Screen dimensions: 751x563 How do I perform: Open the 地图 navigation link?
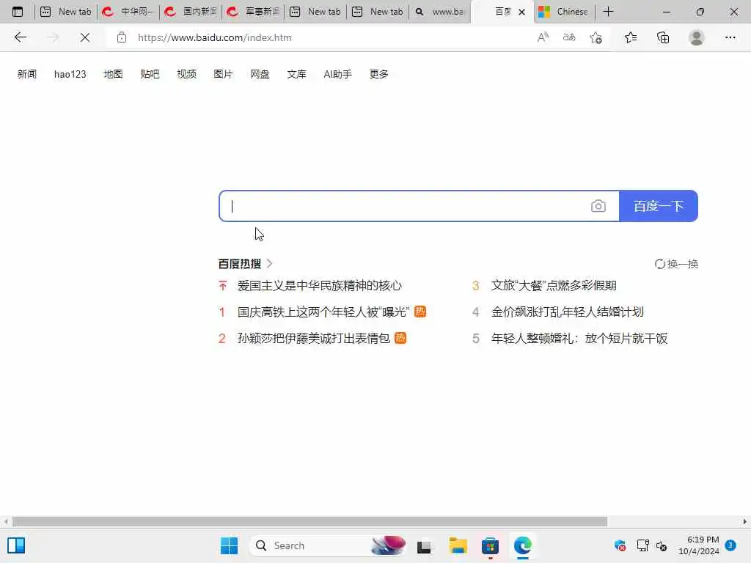[x=113, y=74]
